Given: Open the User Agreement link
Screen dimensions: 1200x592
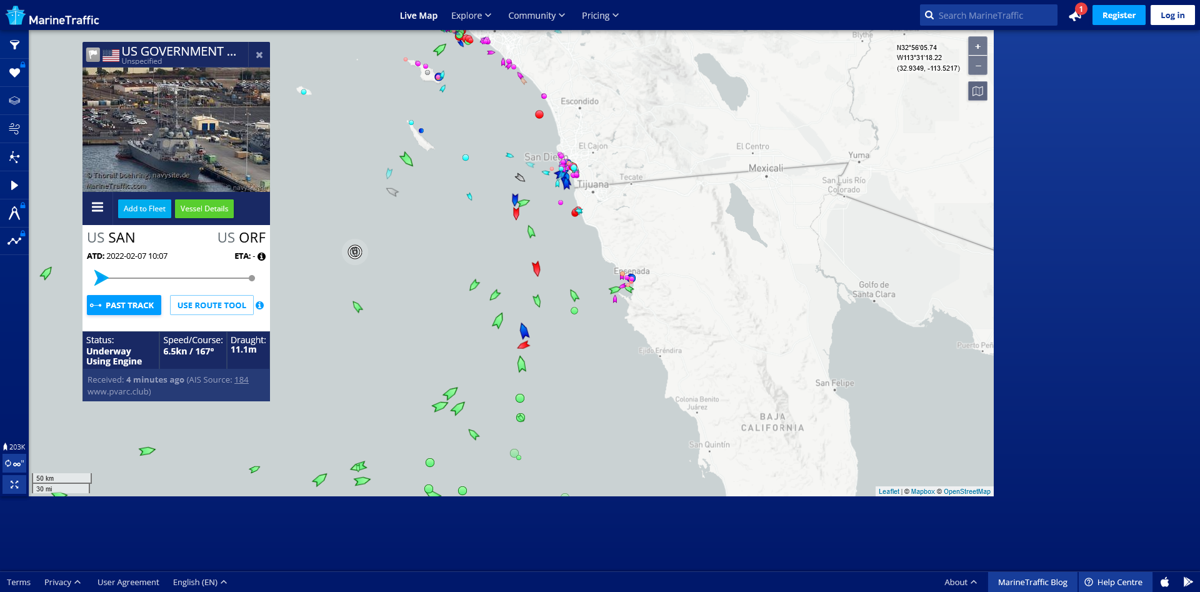Looking at the screenshot, I should click(128, 582).
